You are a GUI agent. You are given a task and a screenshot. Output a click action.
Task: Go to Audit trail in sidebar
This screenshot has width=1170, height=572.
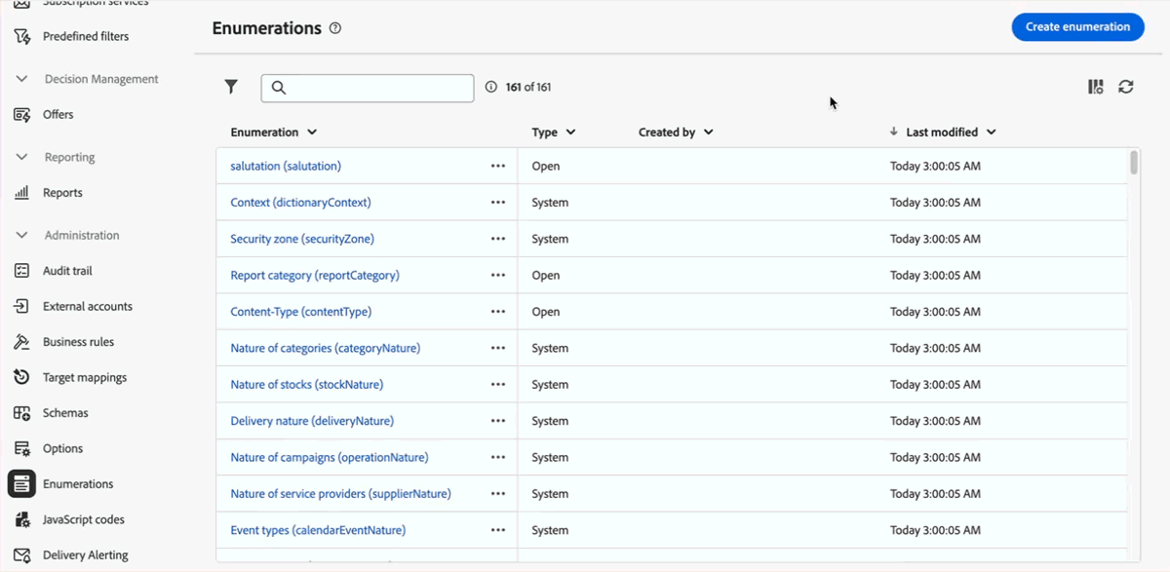[x=66, y=271]
